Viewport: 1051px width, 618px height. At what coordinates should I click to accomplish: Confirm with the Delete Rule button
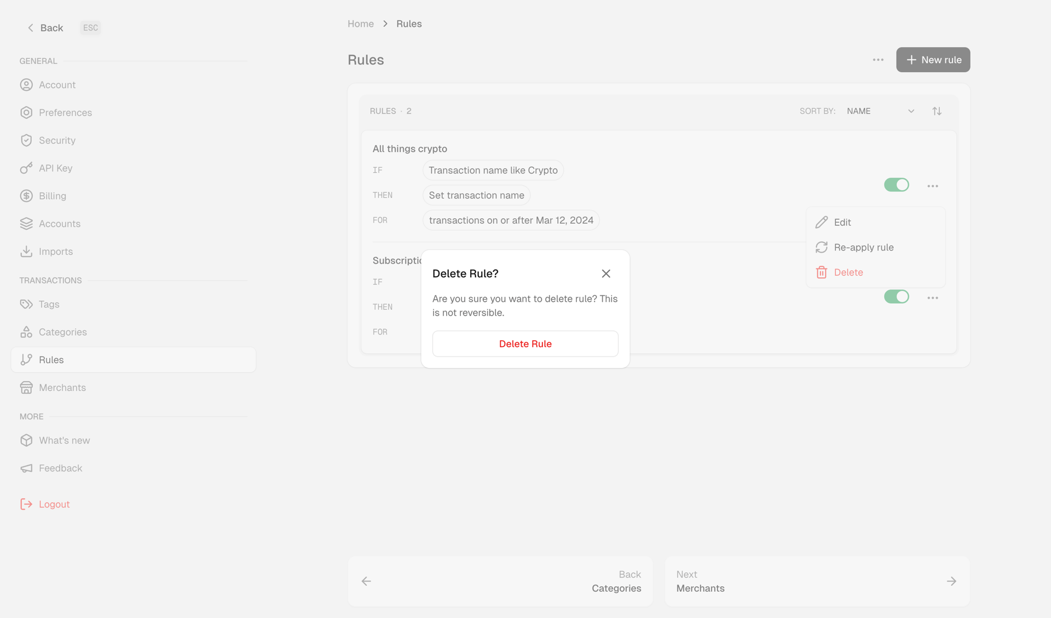[x=525, y=343]
